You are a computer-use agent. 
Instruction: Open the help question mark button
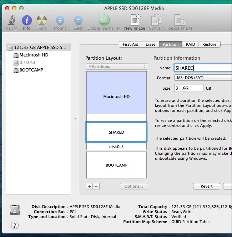click(x=15, y=225)
